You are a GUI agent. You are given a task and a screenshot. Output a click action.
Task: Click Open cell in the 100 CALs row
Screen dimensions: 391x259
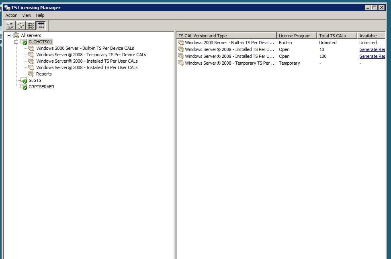tap(284, 56)
